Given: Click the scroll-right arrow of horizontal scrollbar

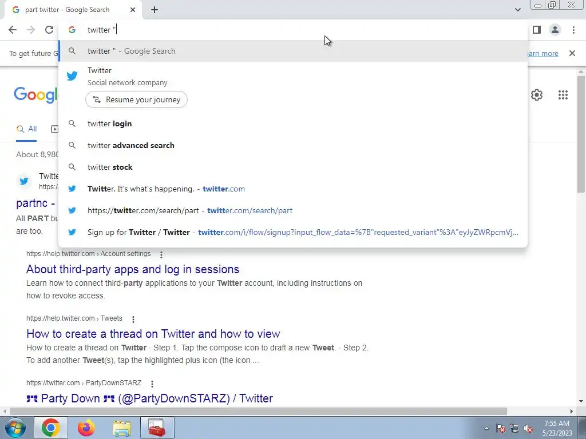Looking at the screenshot, I should coord(572,411).
